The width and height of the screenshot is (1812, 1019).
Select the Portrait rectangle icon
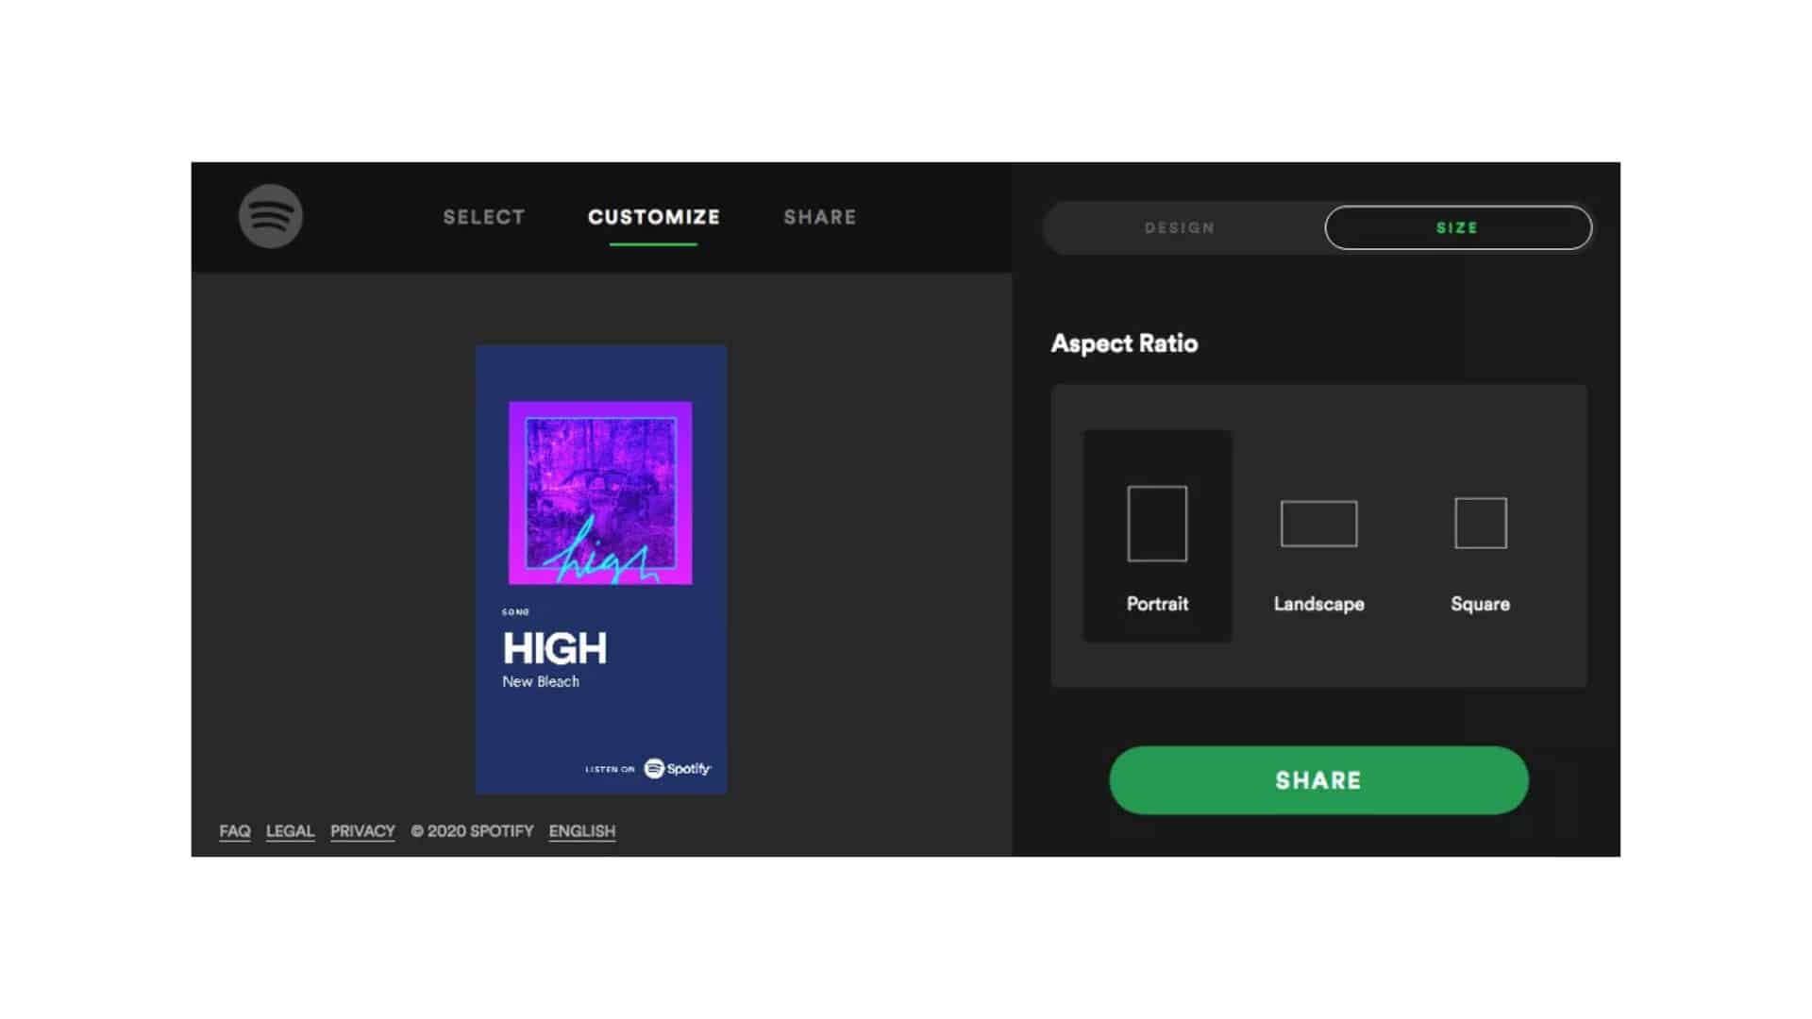click(1157, 524)
